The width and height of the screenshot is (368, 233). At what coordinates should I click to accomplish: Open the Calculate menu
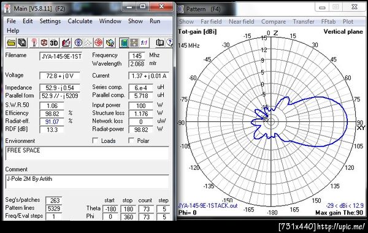tap(80, 21)
